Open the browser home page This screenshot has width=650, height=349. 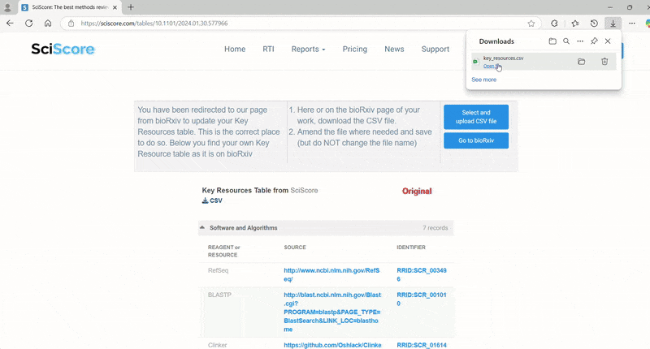(x=48, y=24)
